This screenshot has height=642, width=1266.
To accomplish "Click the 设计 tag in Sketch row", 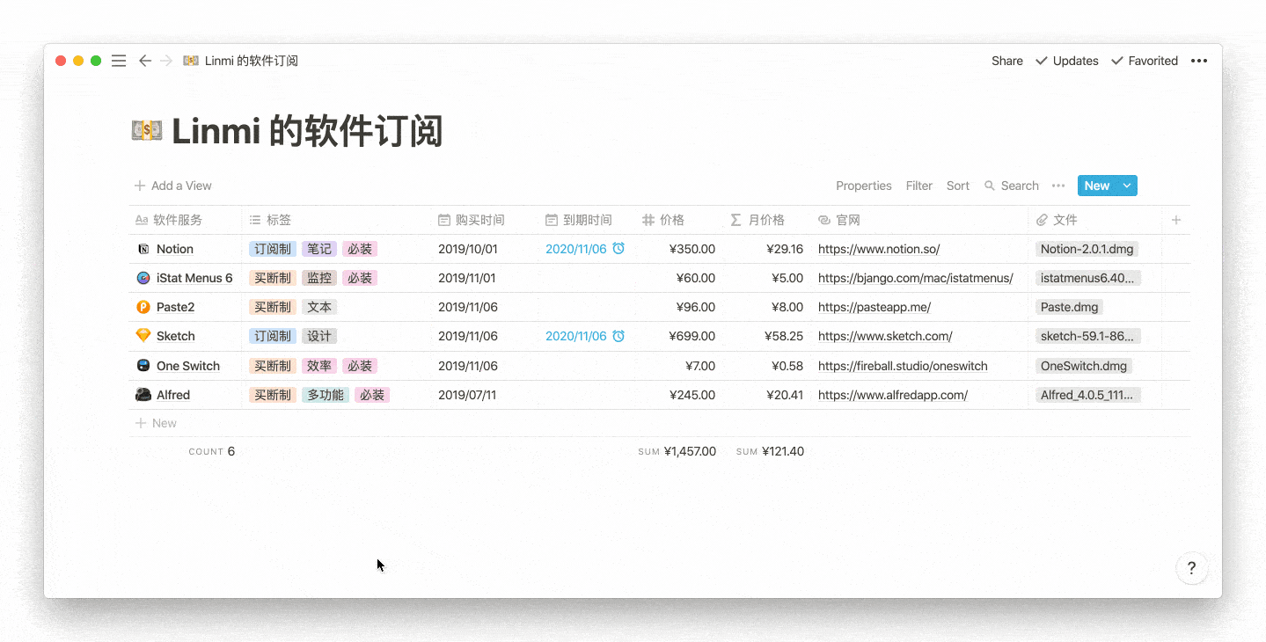I will [x=319, y=336].
